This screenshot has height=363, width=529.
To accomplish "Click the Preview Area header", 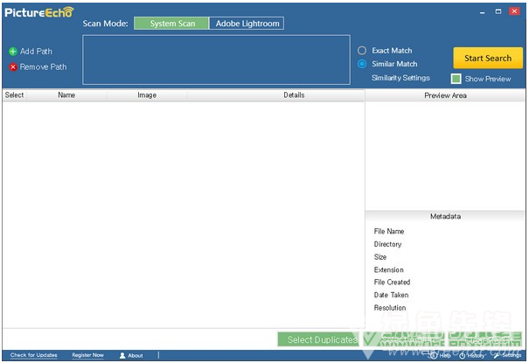I will pos(445,95).
